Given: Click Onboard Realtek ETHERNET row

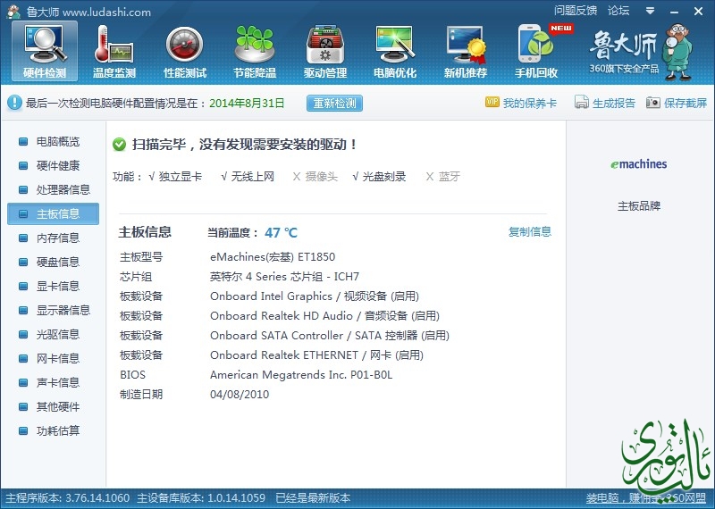Looking at the screenshot, I should tap(317, 355).
